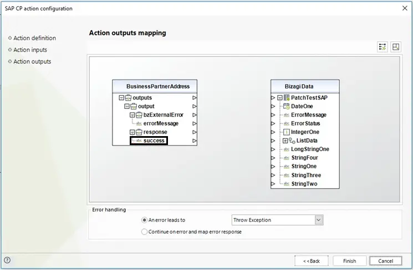Viewport: 413px width, 270px height.
Task: Click the input arrow beside ErrorMessage attribute
Action: pyautogui.click(x=273, y=115)
